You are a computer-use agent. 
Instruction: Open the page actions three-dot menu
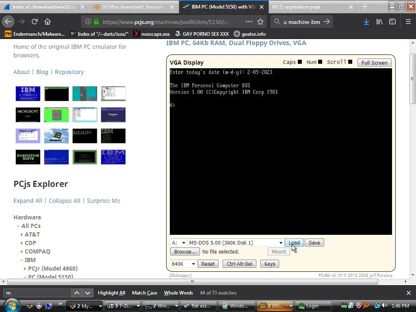coord(249,22)
